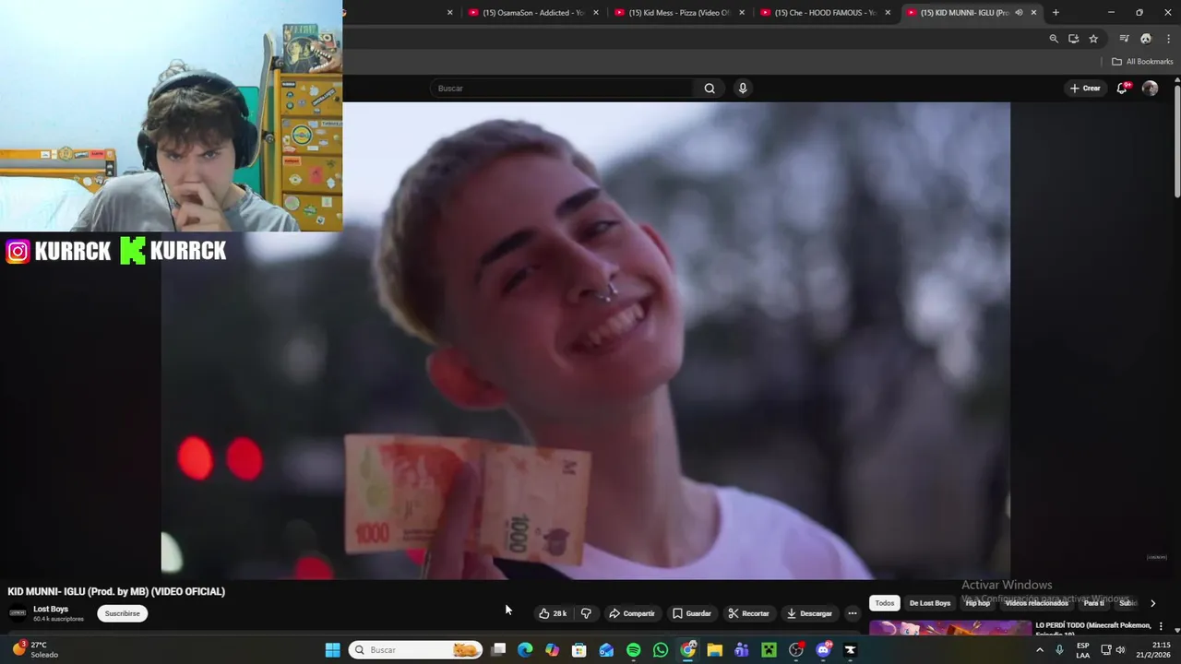Open Microsoft Edge from the taskbar
Screen dimensions: 1181x664
(525, 650)
